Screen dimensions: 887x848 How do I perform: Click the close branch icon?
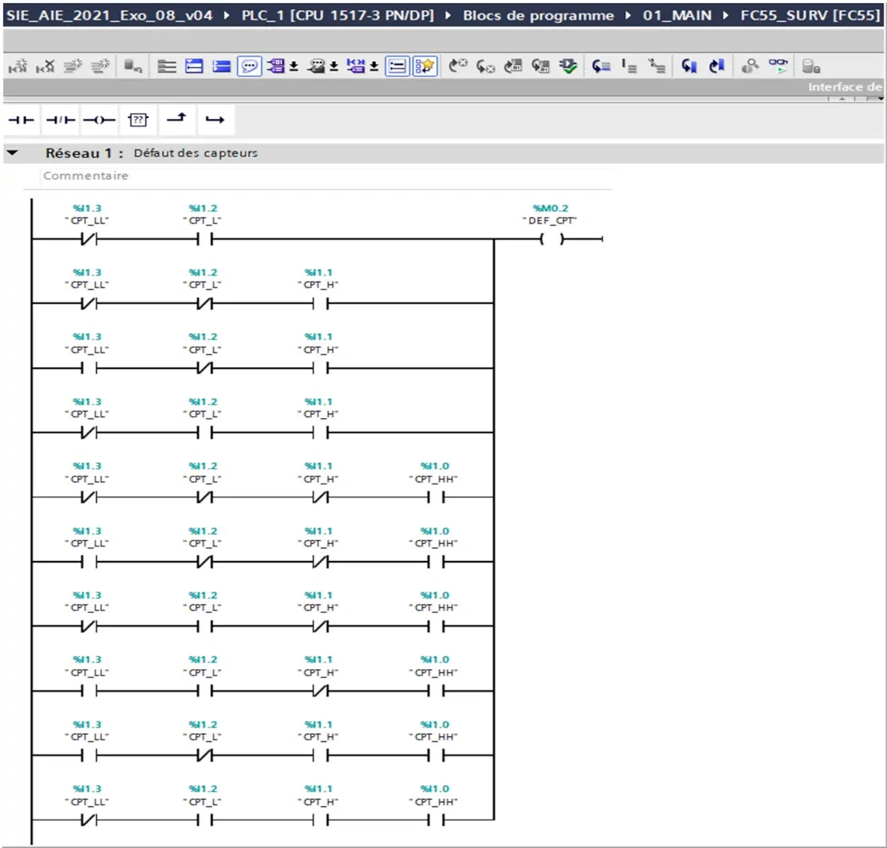point(215,120)
